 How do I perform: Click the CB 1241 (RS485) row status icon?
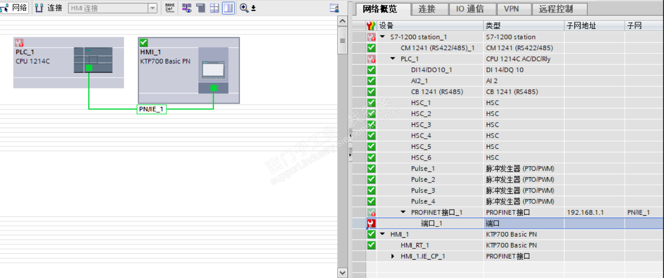pyautogui.click(x=371, y=92)
